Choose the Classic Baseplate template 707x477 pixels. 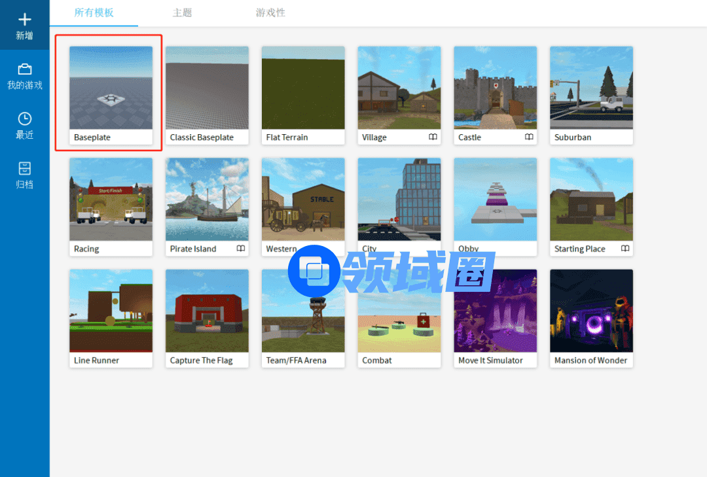point(207,88)
